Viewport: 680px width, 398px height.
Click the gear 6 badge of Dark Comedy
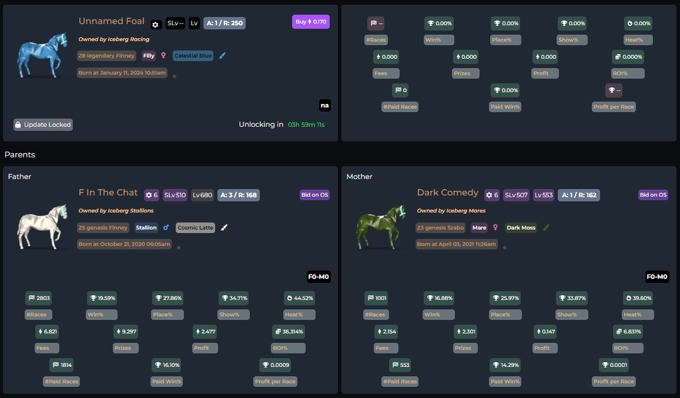492,195
